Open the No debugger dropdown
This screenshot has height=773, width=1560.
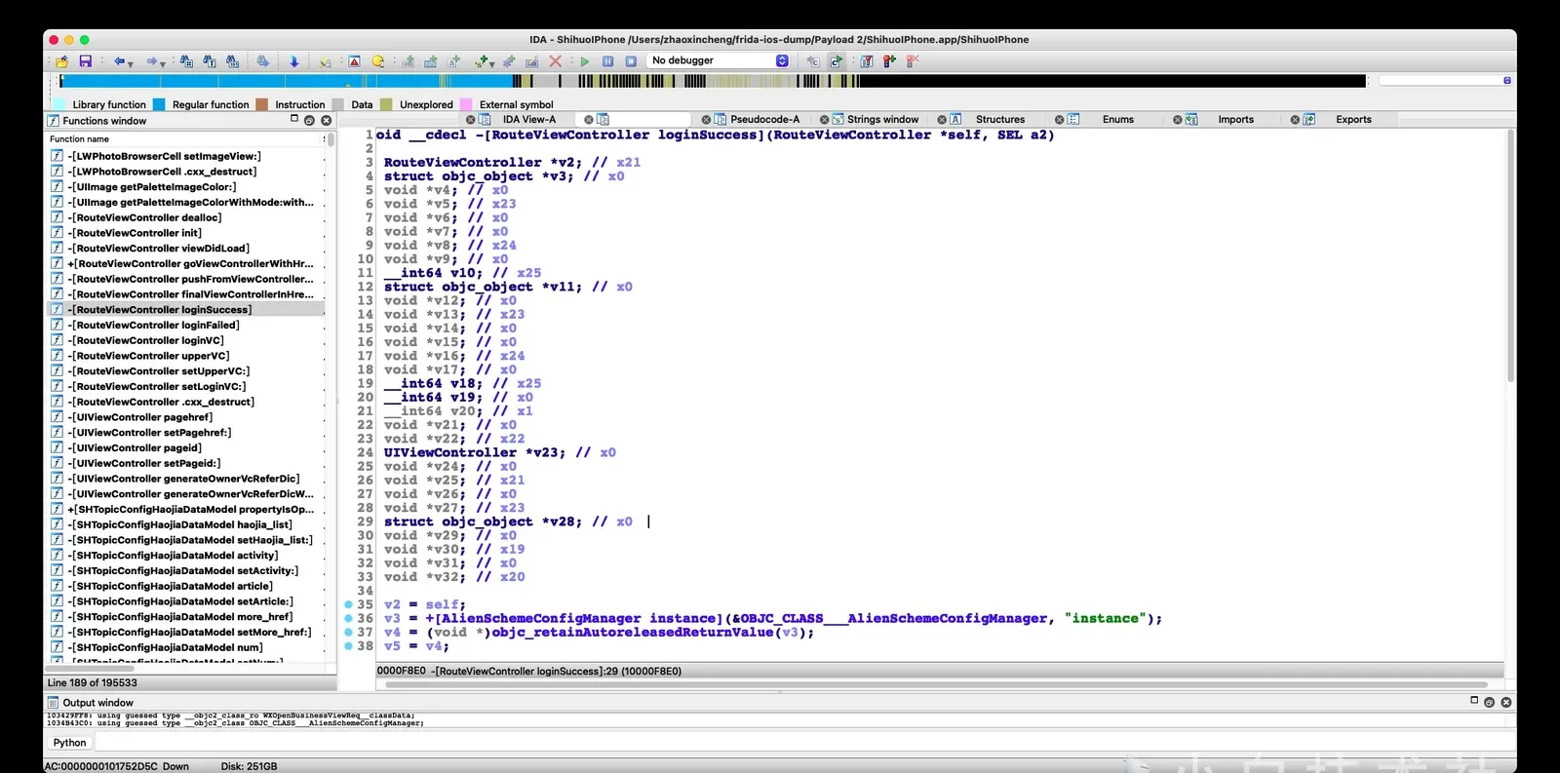coord(718,60)
